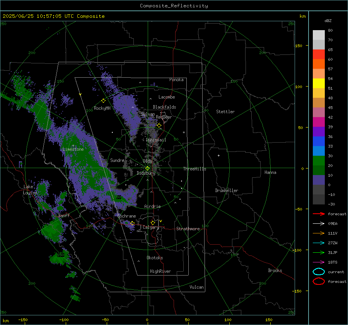This screenshot has width=348, height=325.
Task: Click the Innisfail label
Action: click(156, 140)
